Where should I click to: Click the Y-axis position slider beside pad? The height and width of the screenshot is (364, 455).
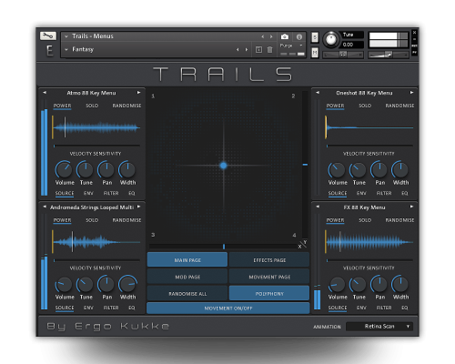pos(305,165)
